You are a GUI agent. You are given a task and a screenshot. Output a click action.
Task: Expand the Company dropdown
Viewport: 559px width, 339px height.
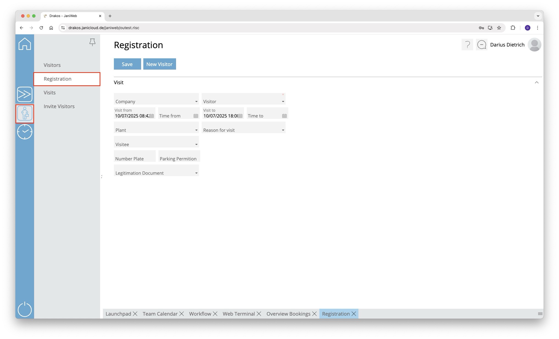196,102
